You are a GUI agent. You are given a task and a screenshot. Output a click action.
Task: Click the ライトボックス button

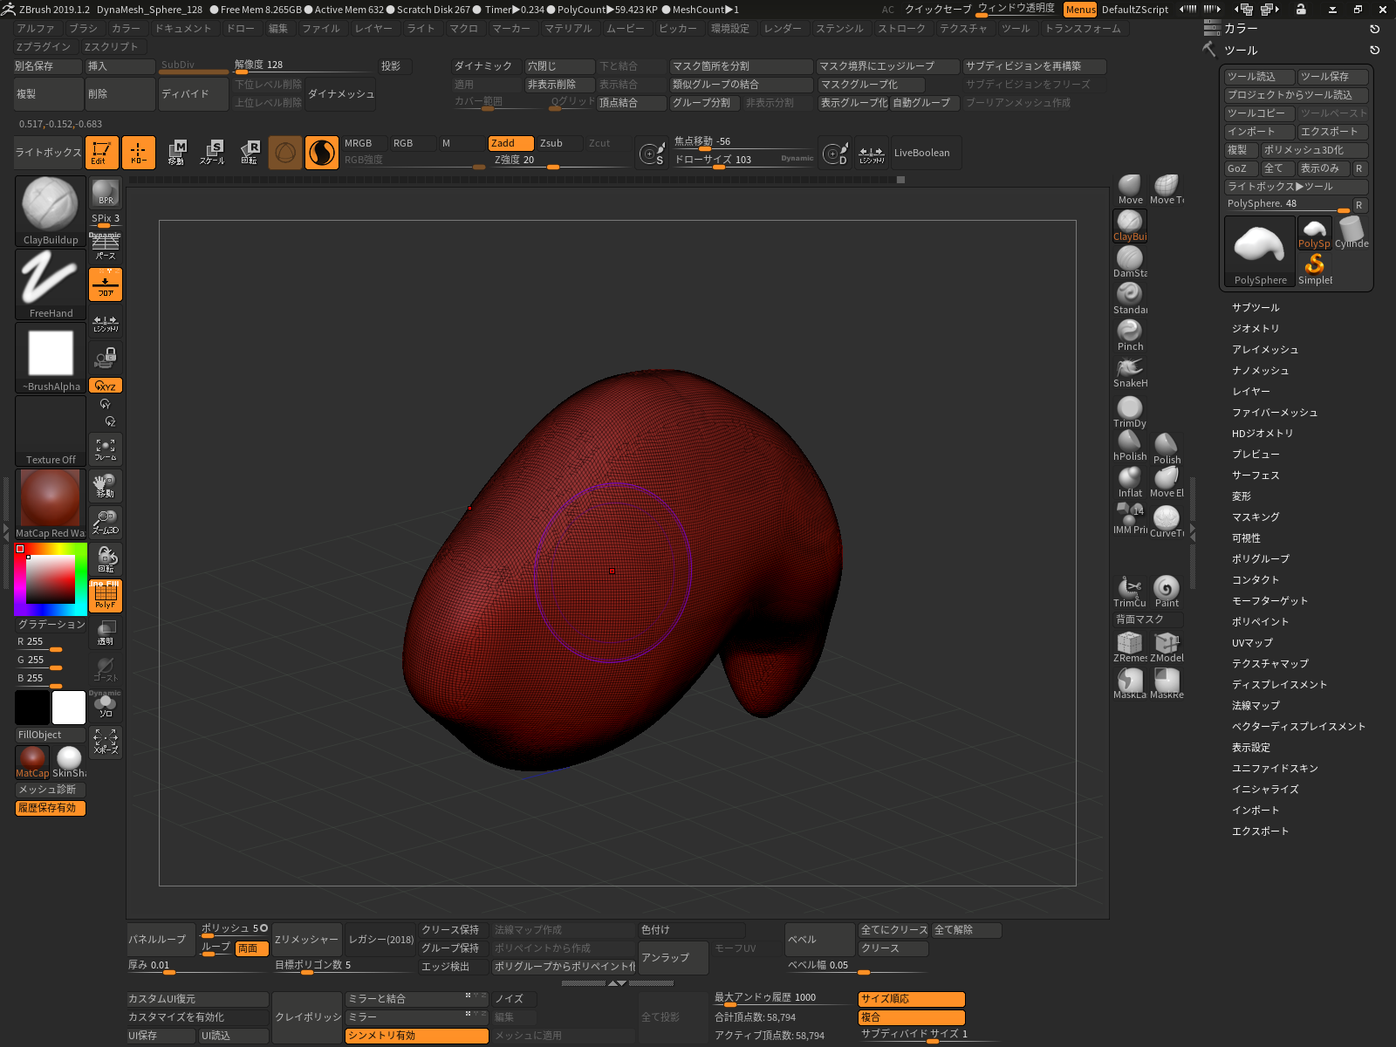coord(48,153)
